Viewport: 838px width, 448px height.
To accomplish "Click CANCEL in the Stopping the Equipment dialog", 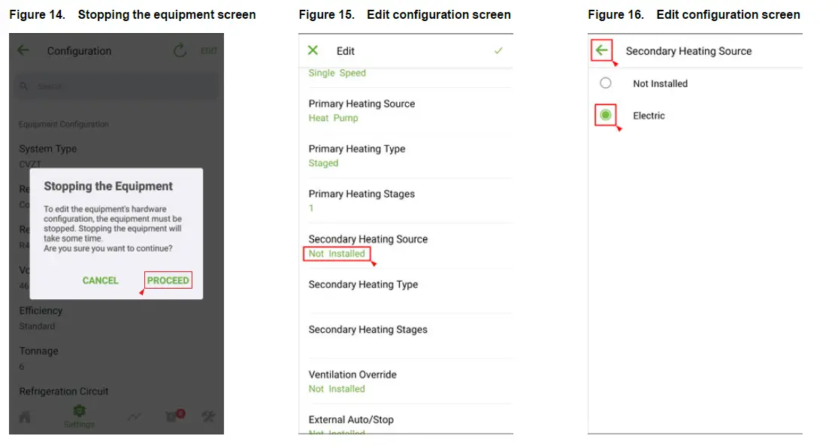I will pyautogui.click(x=101, y=280).
